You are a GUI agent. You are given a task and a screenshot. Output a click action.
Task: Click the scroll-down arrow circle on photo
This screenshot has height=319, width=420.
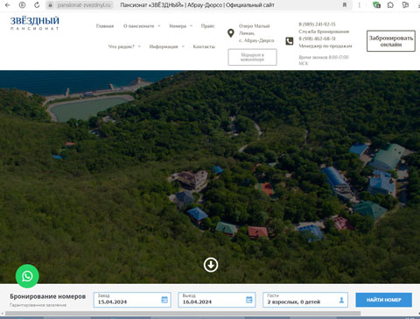pyautogui.click(x=211, y=265)
